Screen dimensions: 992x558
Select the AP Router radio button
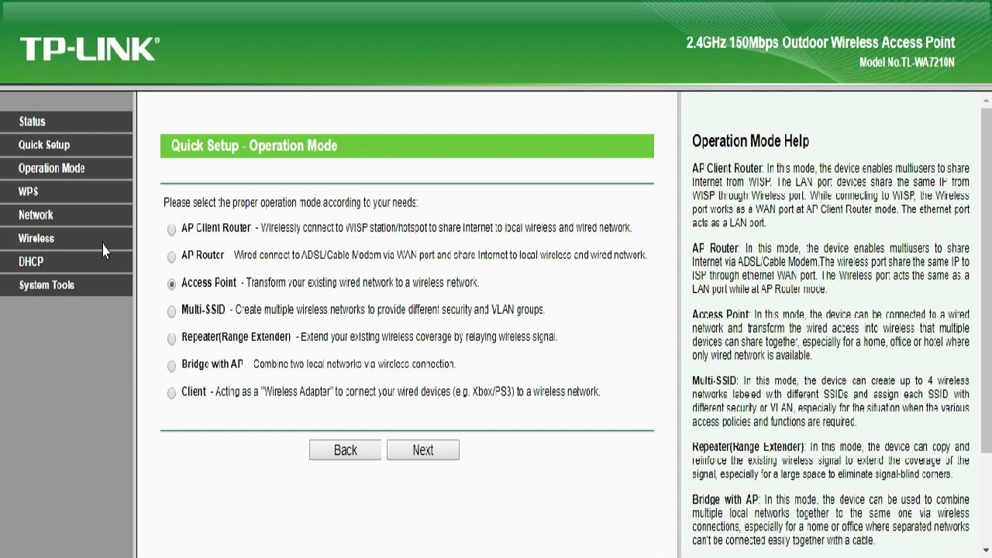pos(171,257)
